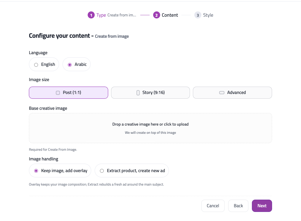Click the Back button
This screenshot has height=221, width=301.
(238, 205)
